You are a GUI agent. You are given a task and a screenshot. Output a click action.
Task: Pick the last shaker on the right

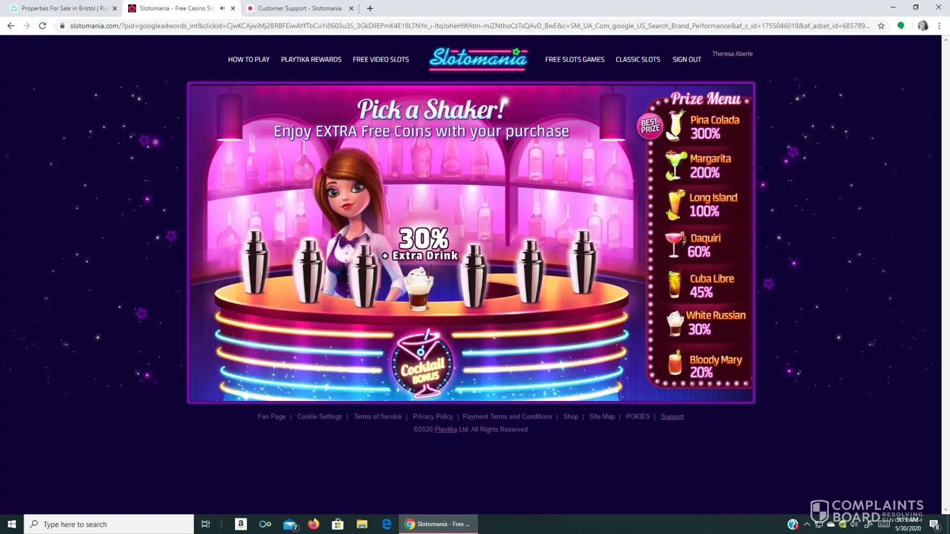click(x=583, y=263)
